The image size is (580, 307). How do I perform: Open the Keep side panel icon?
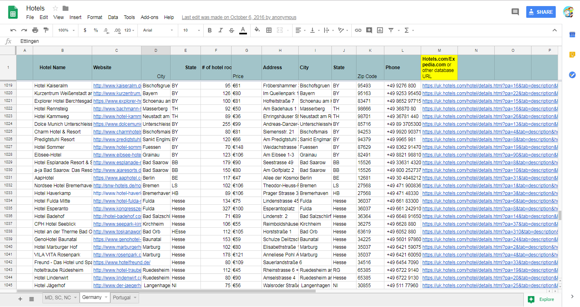(572, 55)
